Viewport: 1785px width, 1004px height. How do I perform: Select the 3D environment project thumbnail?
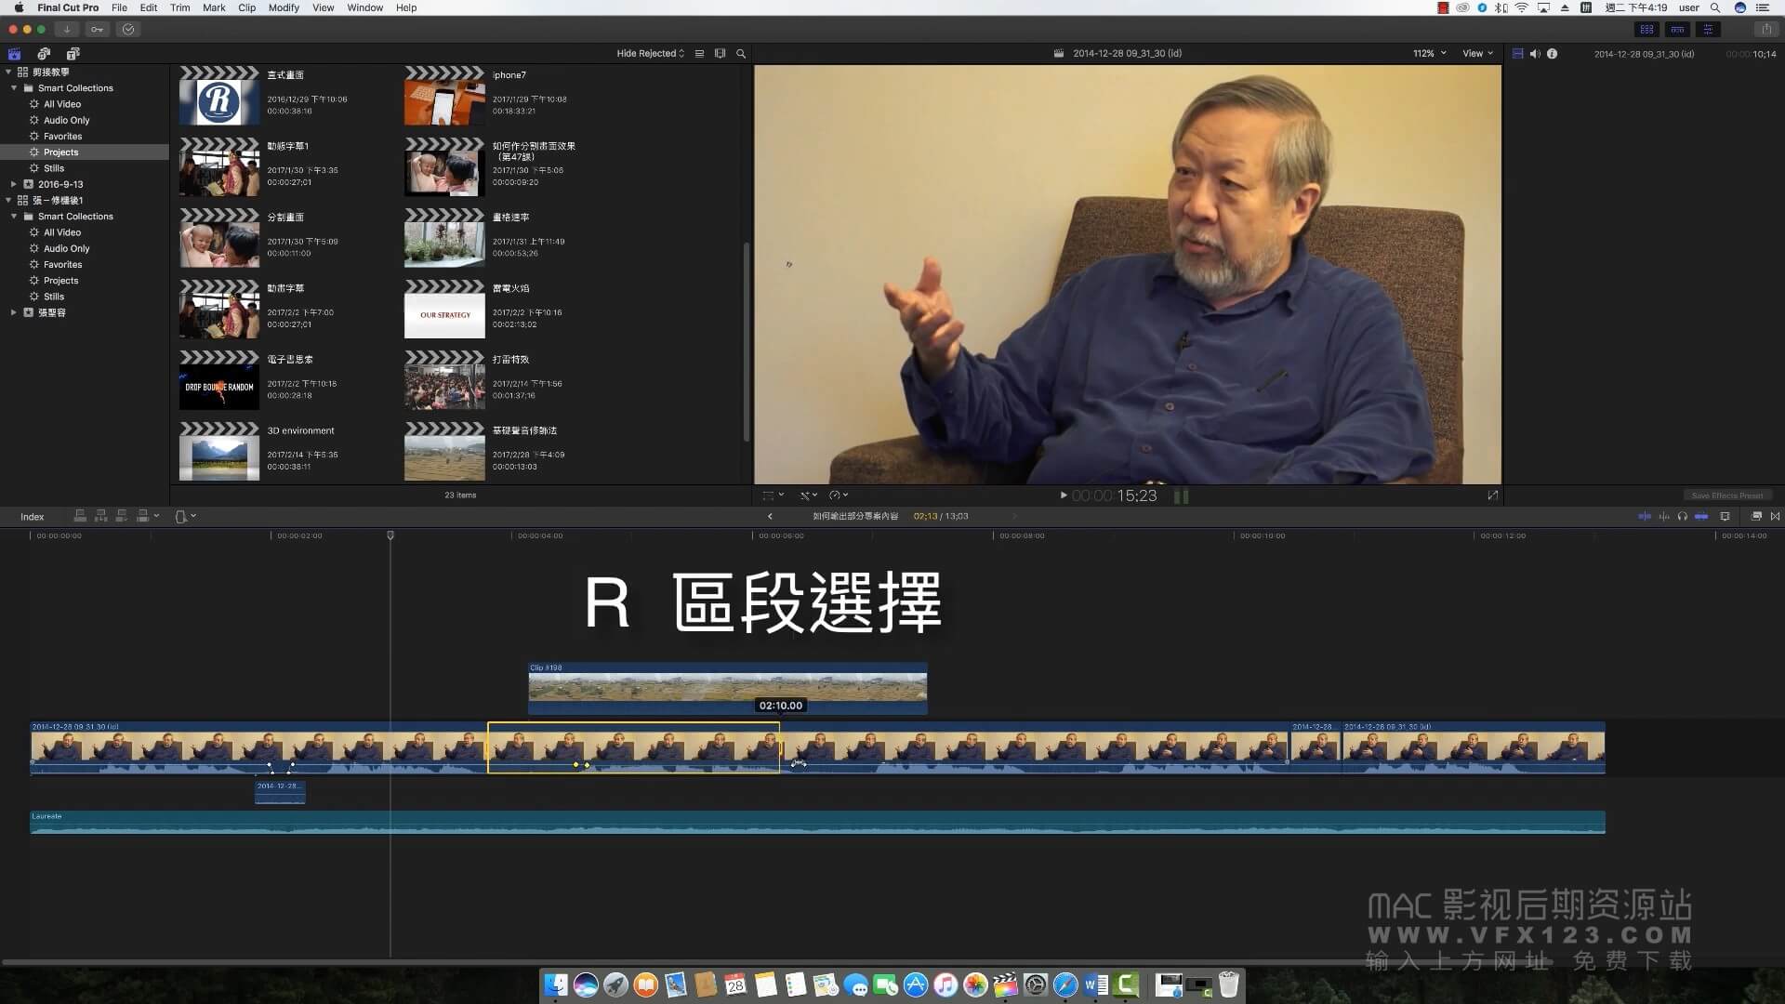click(x=219, y=452)
